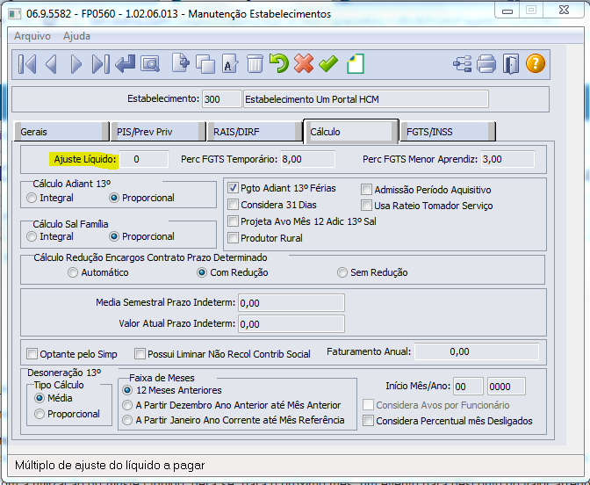Click the application icon in title bar
Image resolution: width=590 pixels, height=485 pixels.
15,14
